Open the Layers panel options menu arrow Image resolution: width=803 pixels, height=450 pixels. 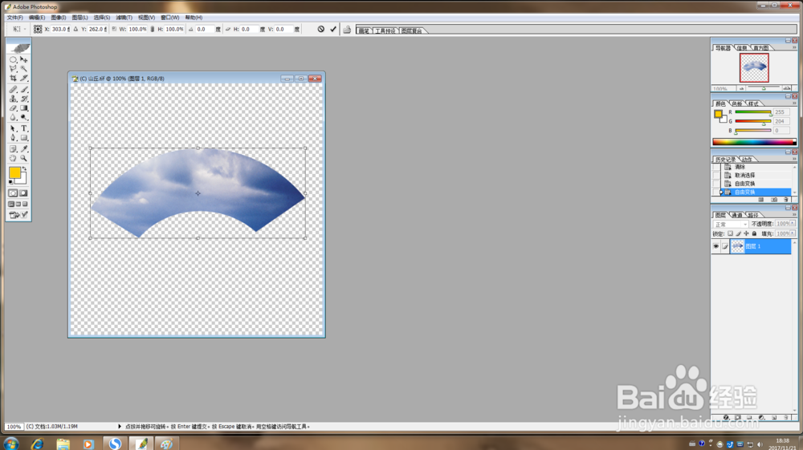(794, 215)
